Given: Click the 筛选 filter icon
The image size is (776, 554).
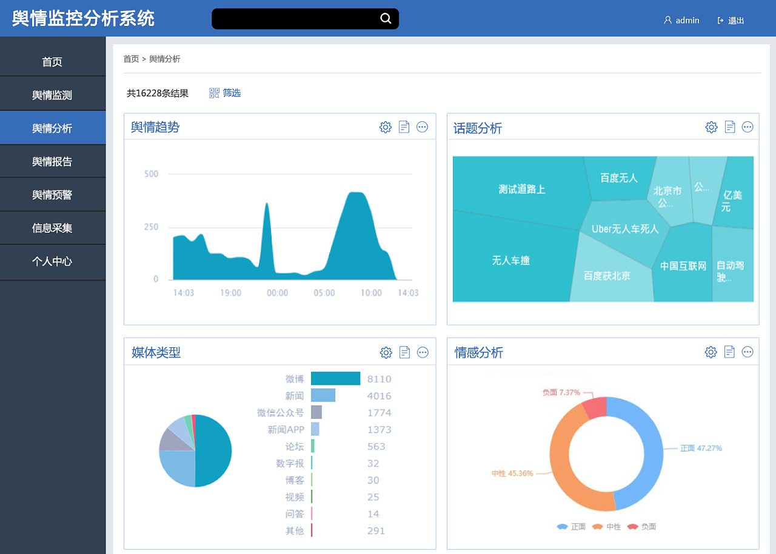Looking at the screenshot, I should click(214, 93).
